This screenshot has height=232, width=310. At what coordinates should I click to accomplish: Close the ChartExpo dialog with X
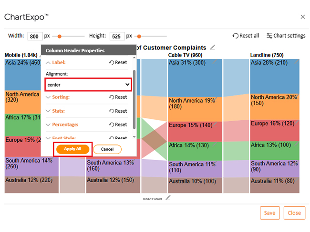click(302, 17)
